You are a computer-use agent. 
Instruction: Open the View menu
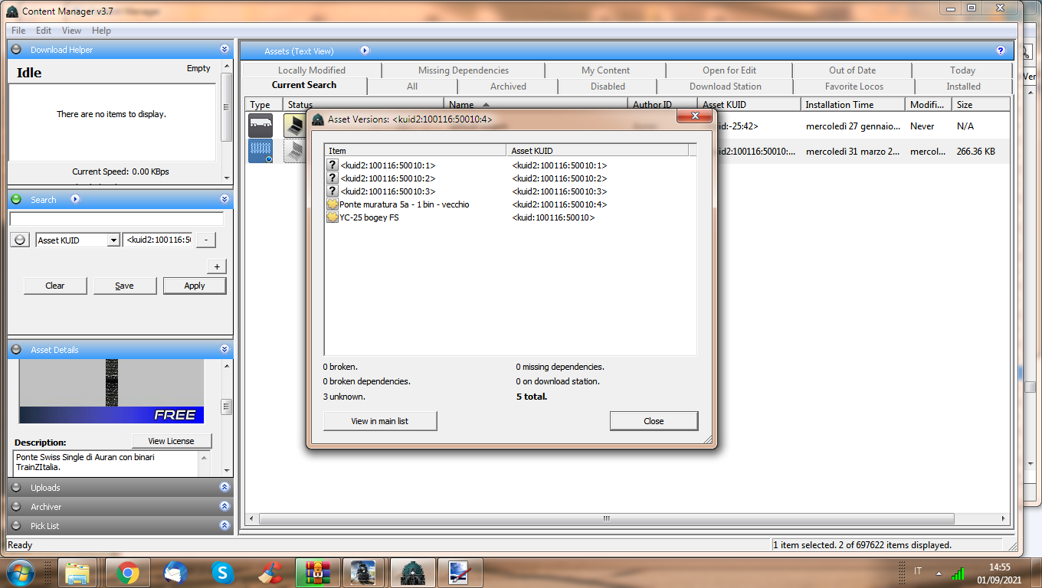[71, 31]
